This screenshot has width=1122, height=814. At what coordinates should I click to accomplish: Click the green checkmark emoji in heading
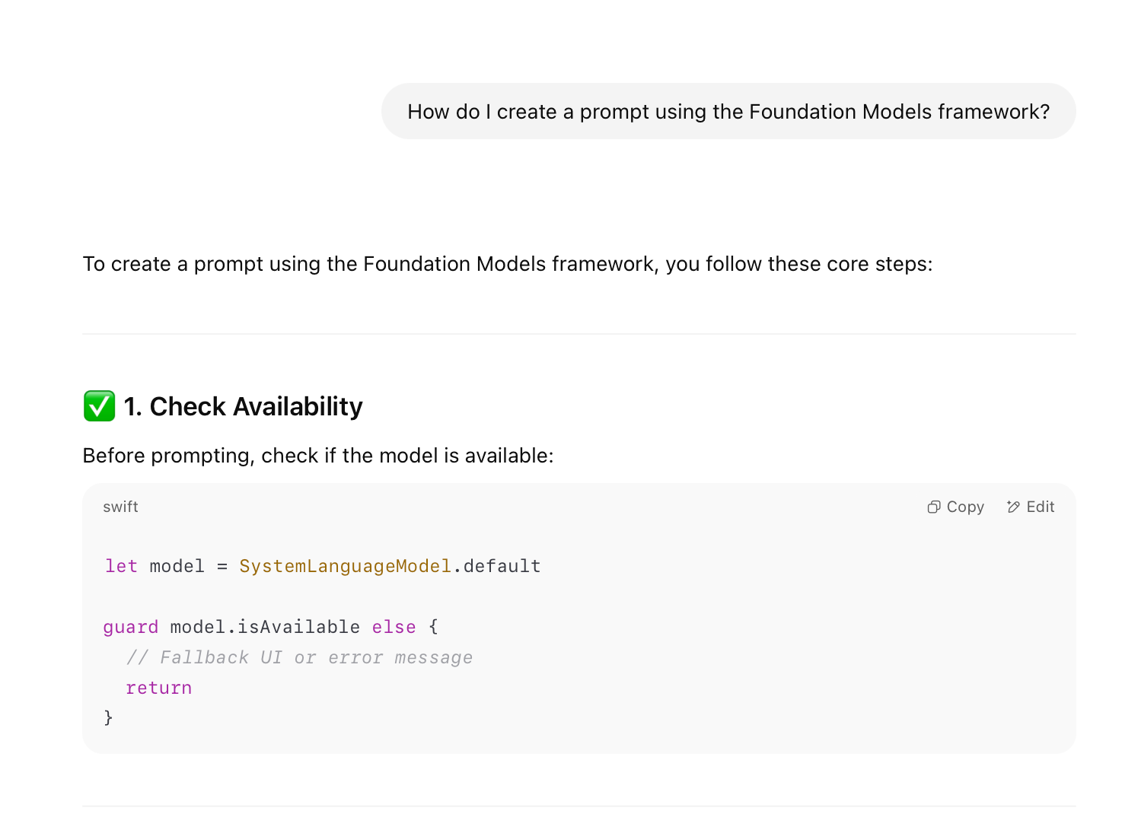99,406
